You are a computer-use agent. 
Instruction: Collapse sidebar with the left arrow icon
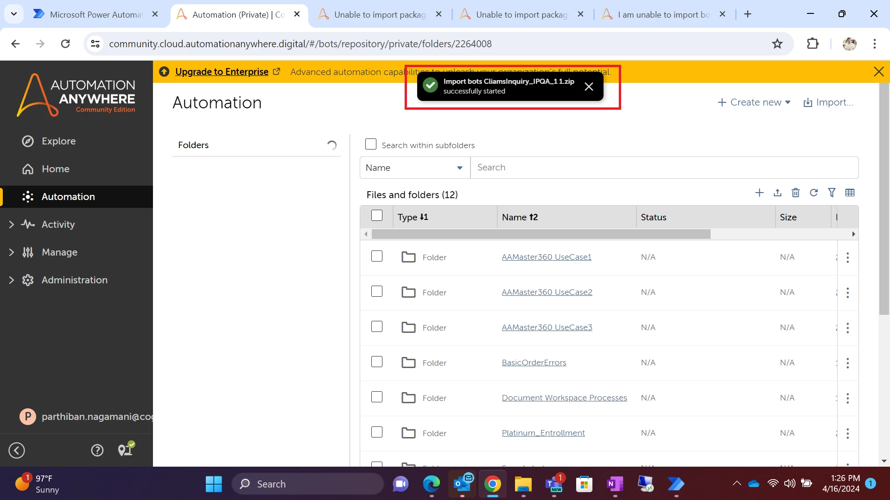coord(17,450)
